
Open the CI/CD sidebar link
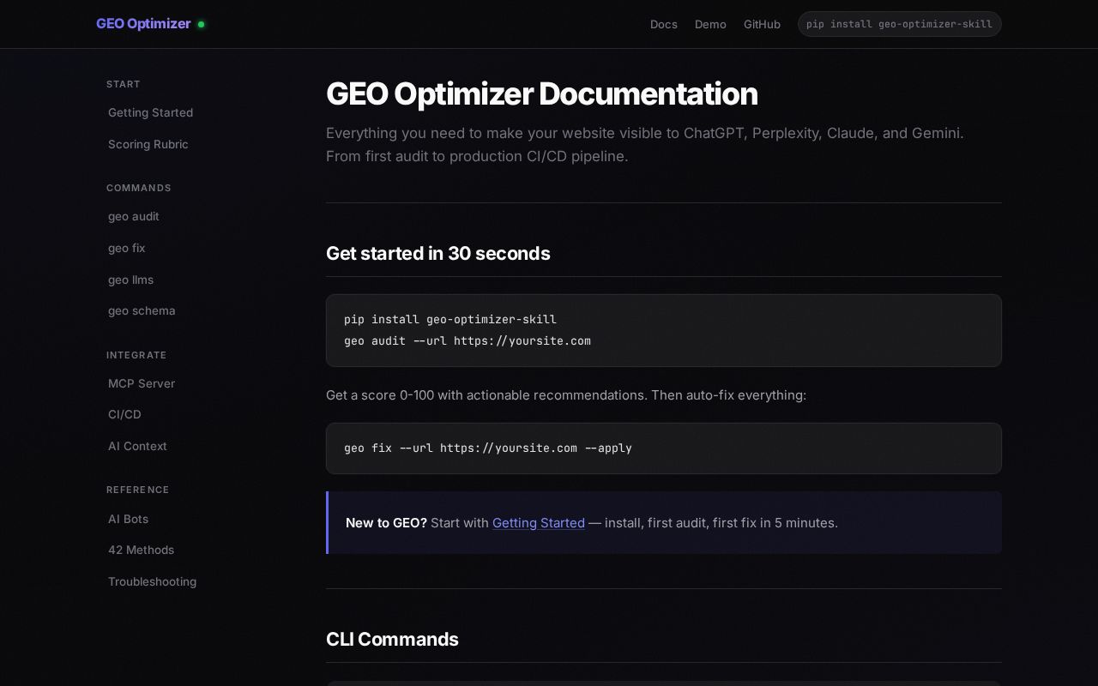point(124,414)
